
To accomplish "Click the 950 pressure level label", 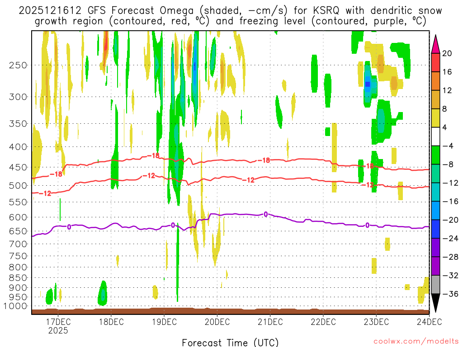I will pos(18,297).
